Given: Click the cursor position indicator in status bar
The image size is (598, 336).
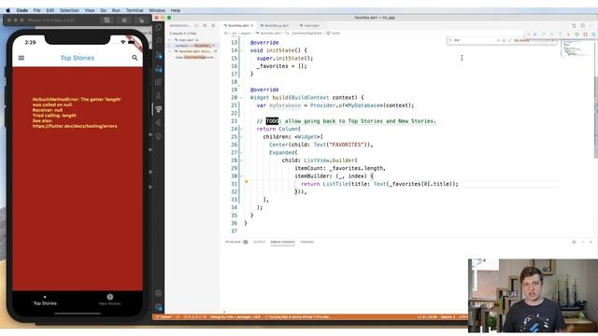Looking at the screenshot, I should point(427,317).
